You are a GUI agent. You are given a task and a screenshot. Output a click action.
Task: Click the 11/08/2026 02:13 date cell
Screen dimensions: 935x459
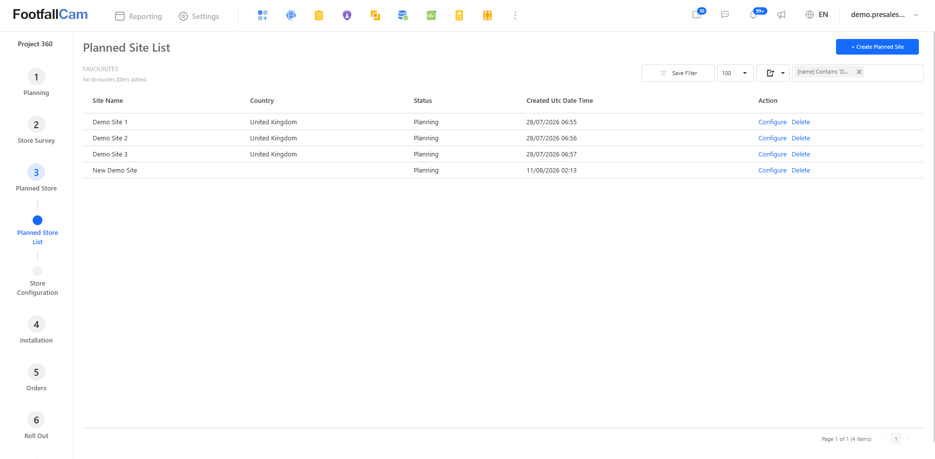coord(551,171)
